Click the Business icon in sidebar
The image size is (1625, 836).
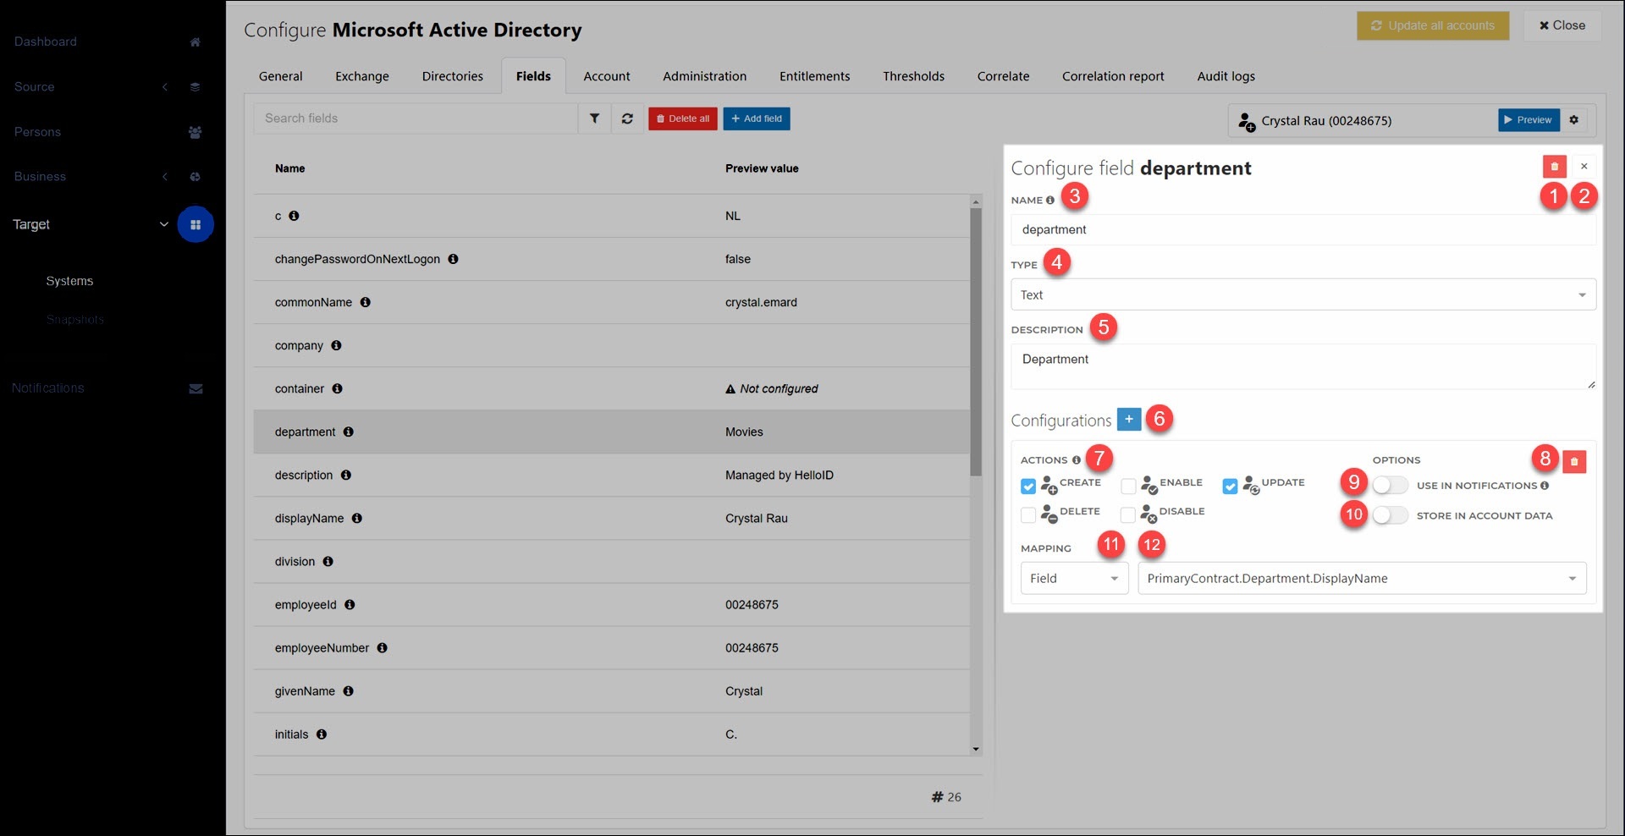pos(196,177)
